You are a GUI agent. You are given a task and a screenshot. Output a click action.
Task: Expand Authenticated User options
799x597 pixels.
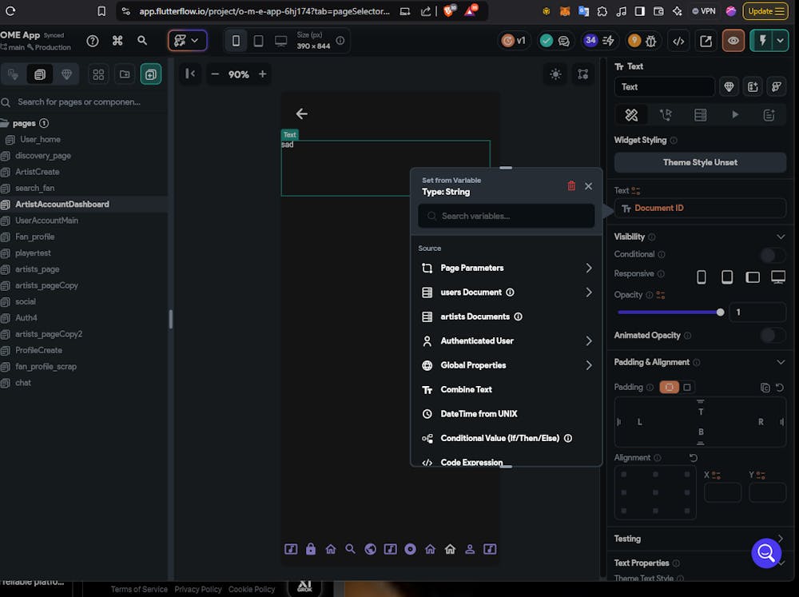(507, 341)
